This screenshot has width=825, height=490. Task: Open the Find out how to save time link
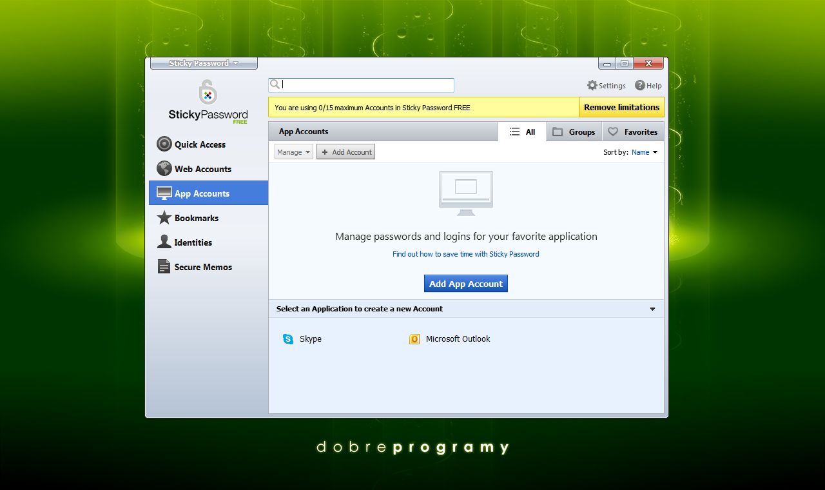click(x=465, y=254)
